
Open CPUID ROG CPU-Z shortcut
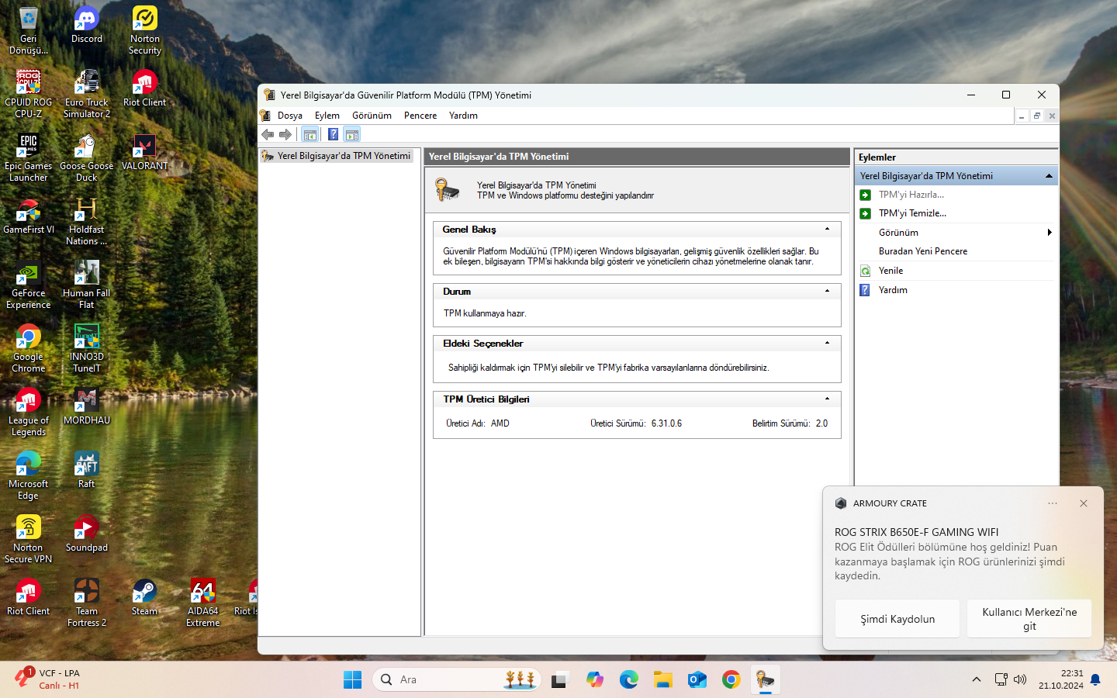29,94
